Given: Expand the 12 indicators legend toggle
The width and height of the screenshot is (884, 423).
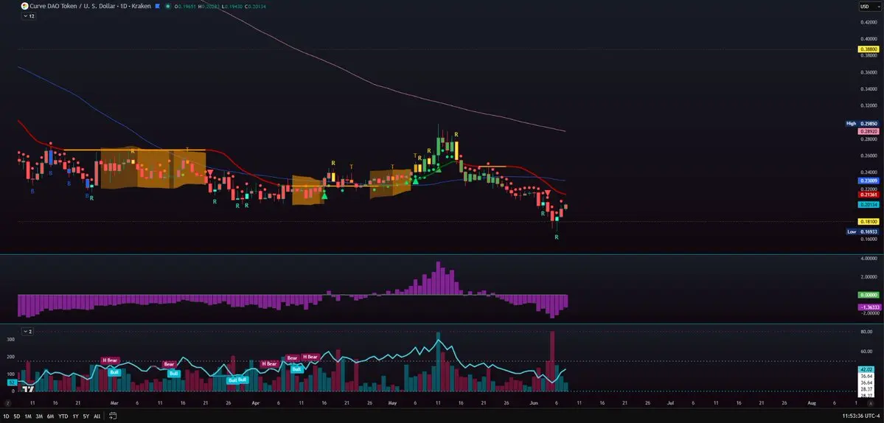Looking at the screenshot, I should tap(28, 16).
